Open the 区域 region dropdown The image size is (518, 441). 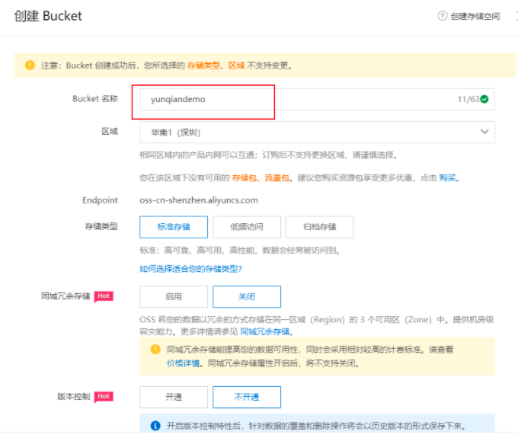316,132
